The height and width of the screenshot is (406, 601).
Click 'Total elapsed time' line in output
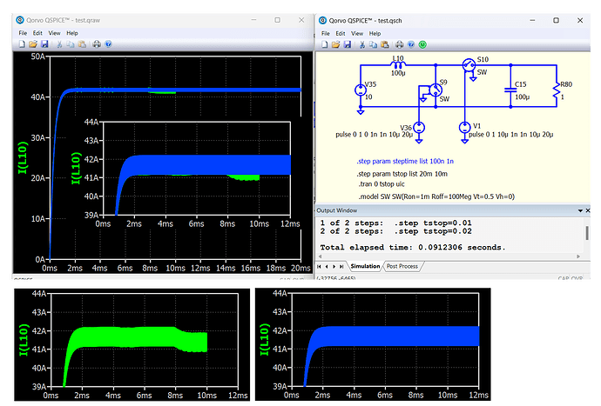pyautogui.click(x=413, y=248)
